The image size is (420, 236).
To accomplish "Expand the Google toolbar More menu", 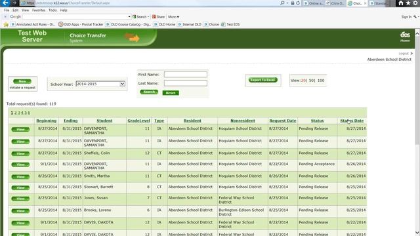I will coord(173,16).
